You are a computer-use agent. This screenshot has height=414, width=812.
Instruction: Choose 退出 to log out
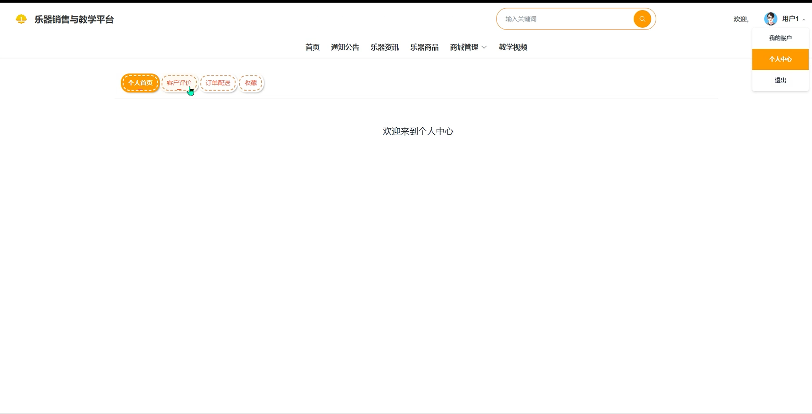[x=780, y=80]
